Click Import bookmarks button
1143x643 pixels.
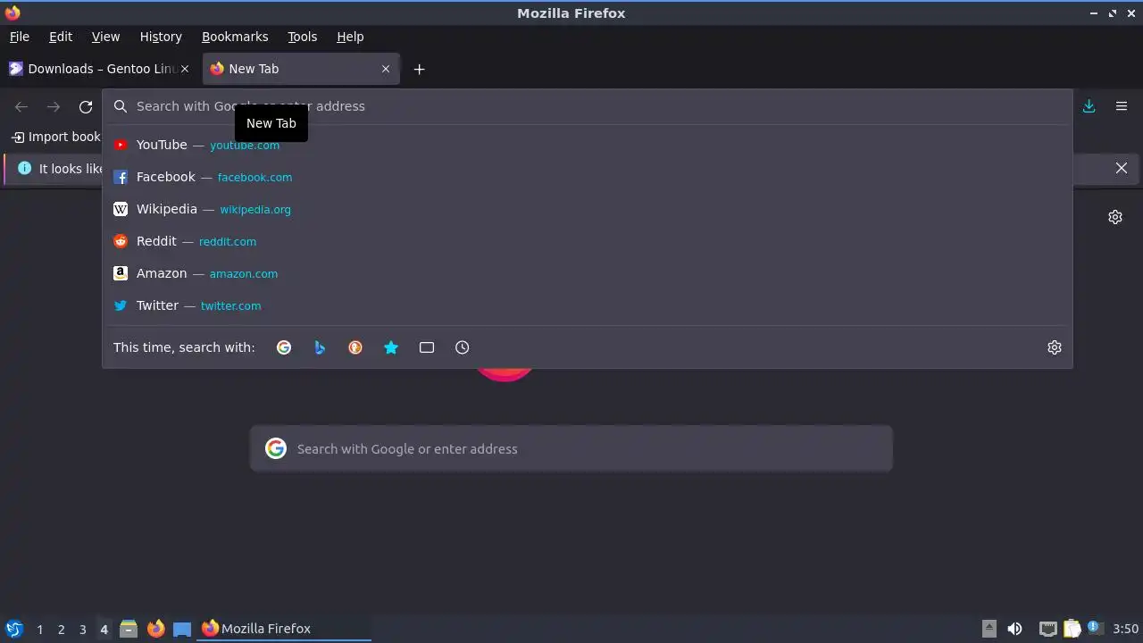55,137
